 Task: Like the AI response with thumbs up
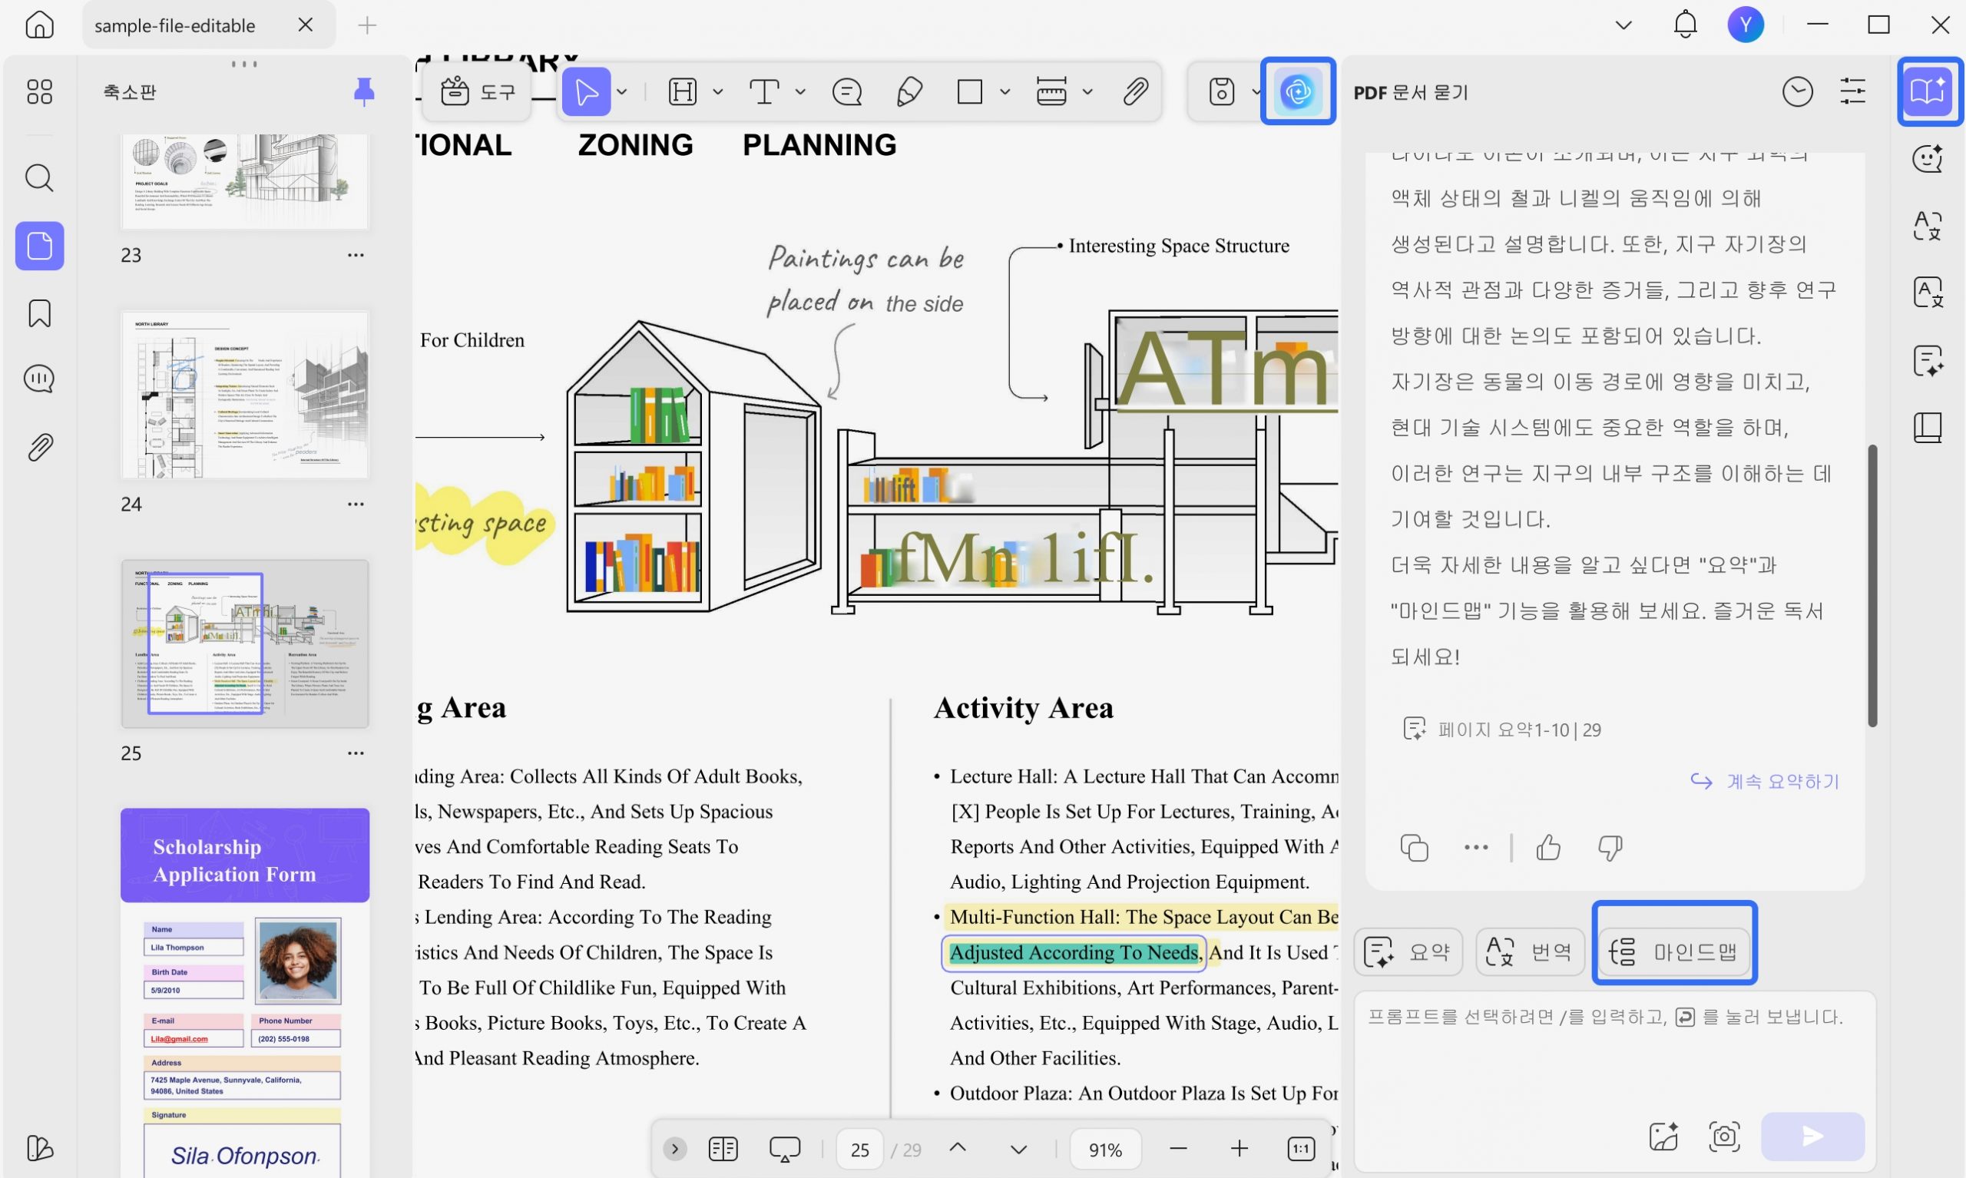(1547, 848)
